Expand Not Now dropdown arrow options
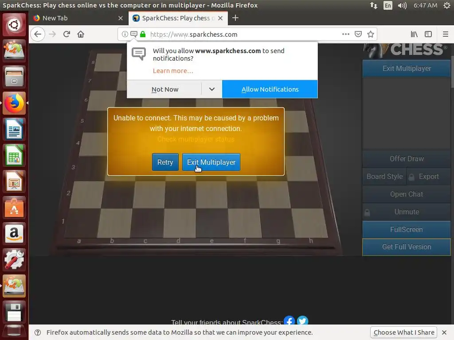454x340 pixels. (212, 89)
